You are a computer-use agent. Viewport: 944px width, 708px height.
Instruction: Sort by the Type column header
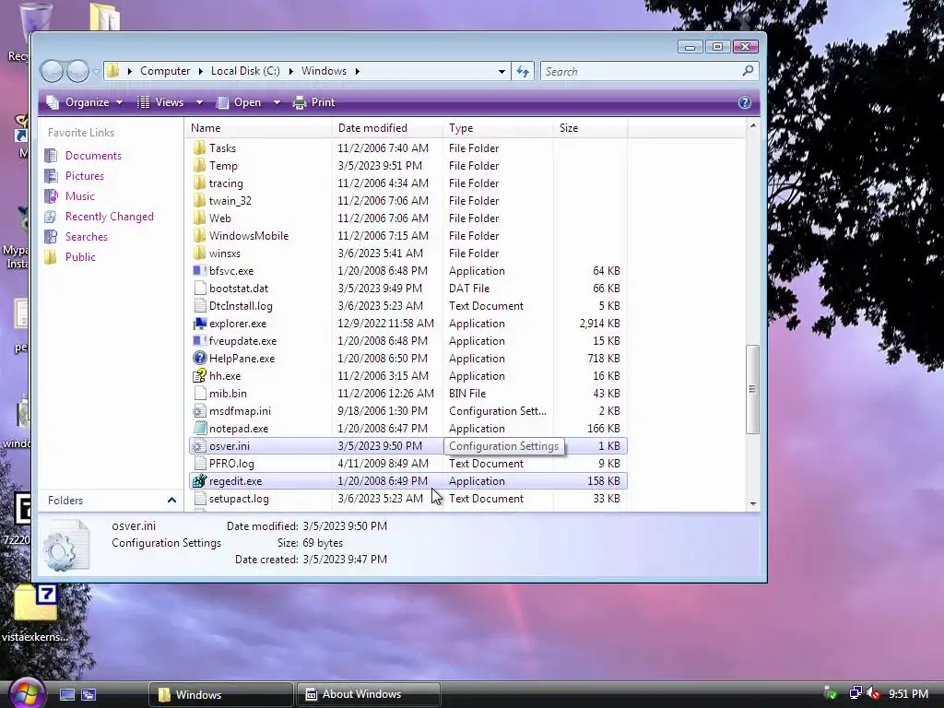498,128
